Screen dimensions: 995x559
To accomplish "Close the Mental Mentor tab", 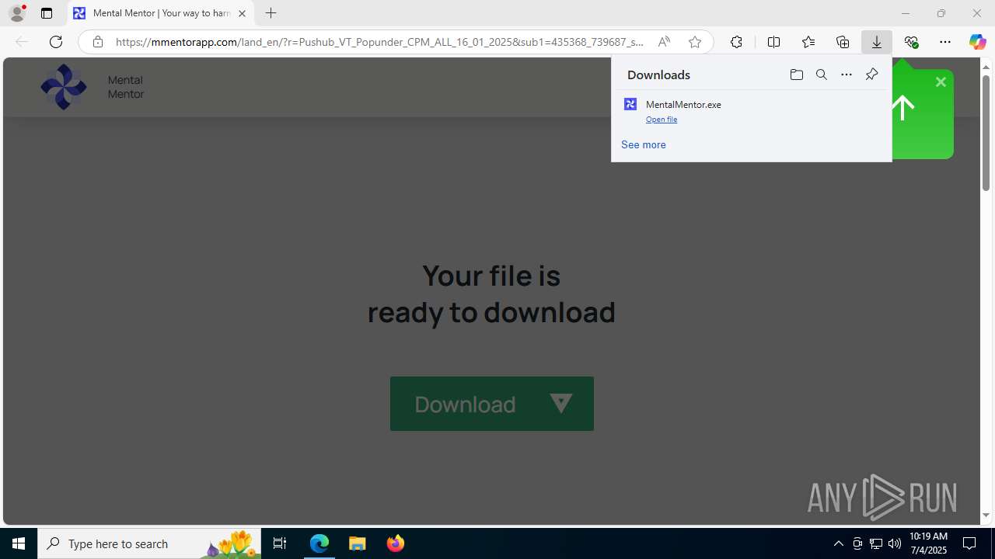I will 242,13.
